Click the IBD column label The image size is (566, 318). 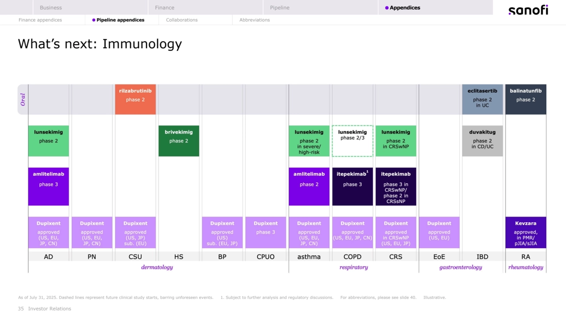click(482, 257)
